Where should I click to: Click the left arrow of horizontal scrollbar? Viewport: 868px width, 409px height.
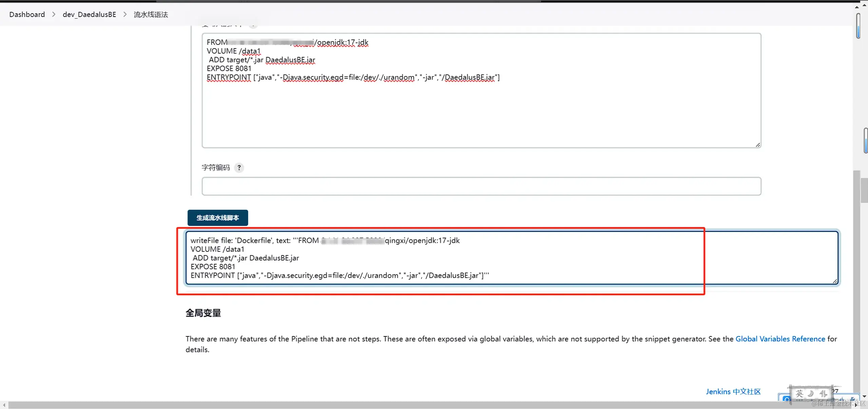pyautogui.click(x=4, y=405)
